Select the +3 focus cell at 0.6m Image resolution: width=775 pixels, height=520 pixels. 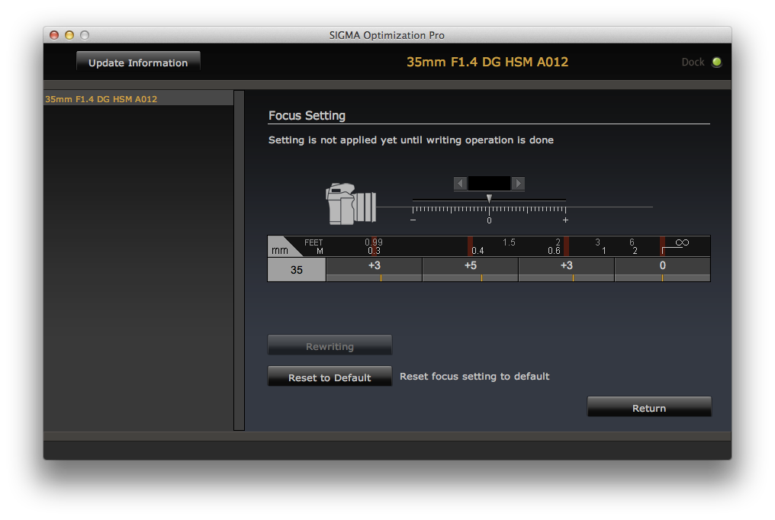567,270
